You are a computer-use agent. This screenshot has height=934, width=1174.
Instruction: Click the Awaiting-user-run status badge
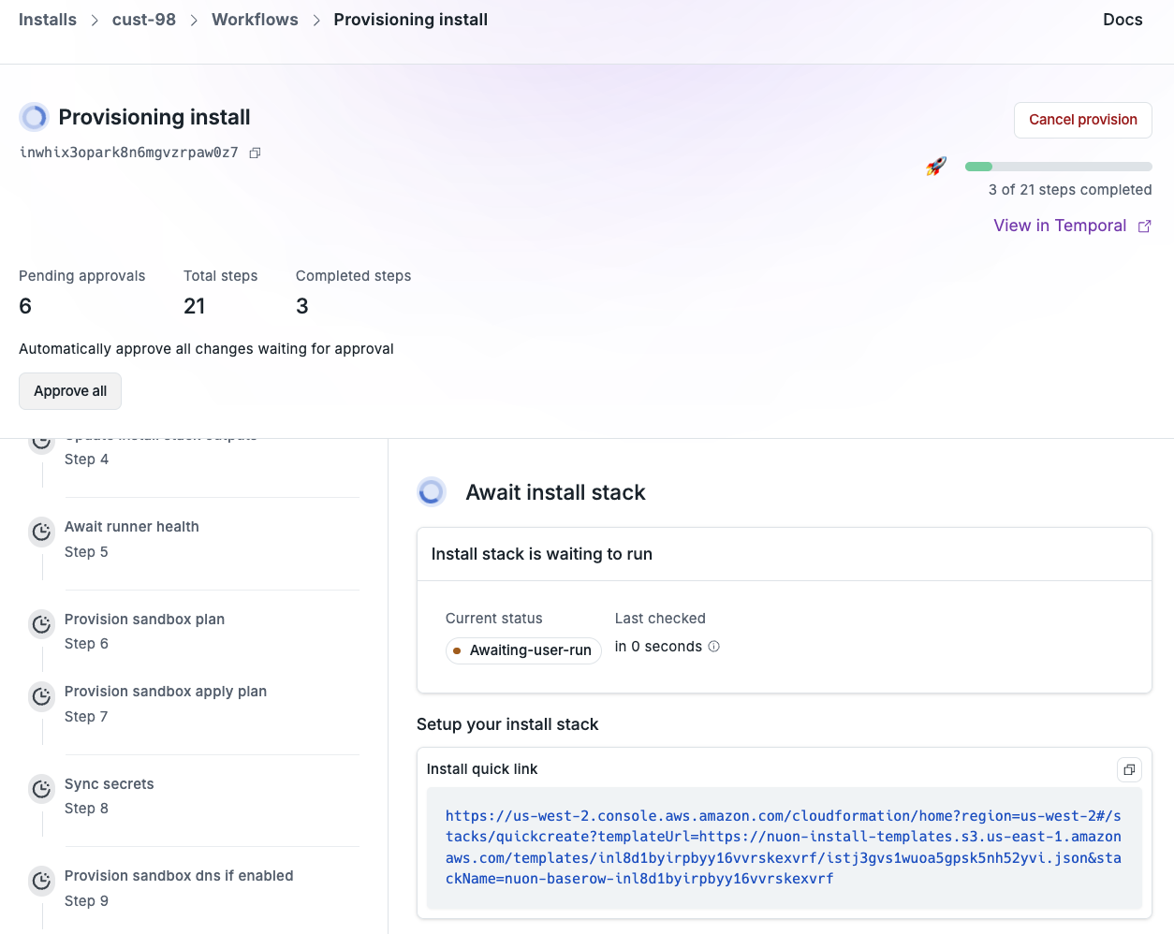(523, 649)
